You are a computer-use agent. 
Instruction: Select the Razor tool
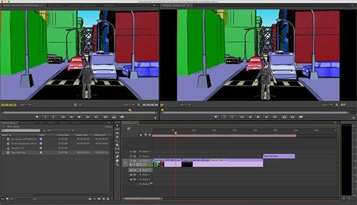[117, 145]
